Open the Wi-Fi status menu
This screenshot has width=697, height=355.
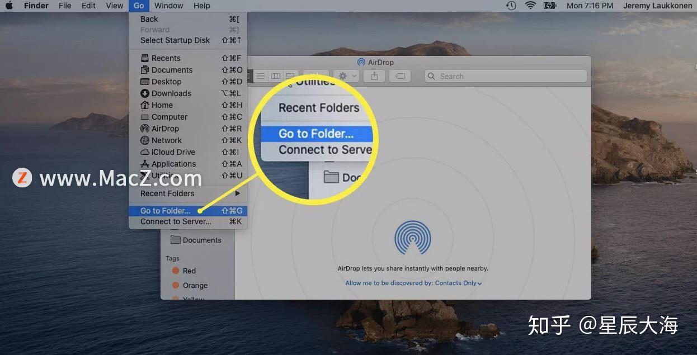tap(530, 6)
